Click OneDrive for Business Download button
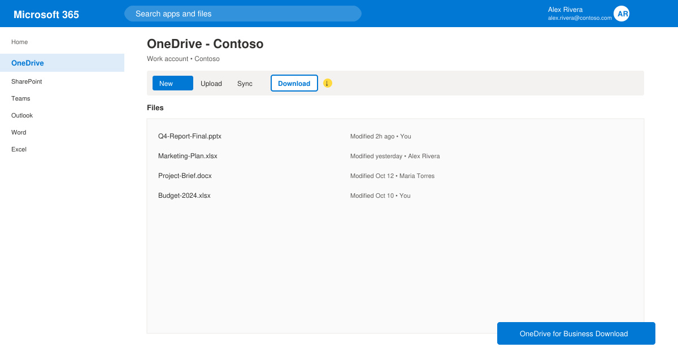 [x=576, y=333]
